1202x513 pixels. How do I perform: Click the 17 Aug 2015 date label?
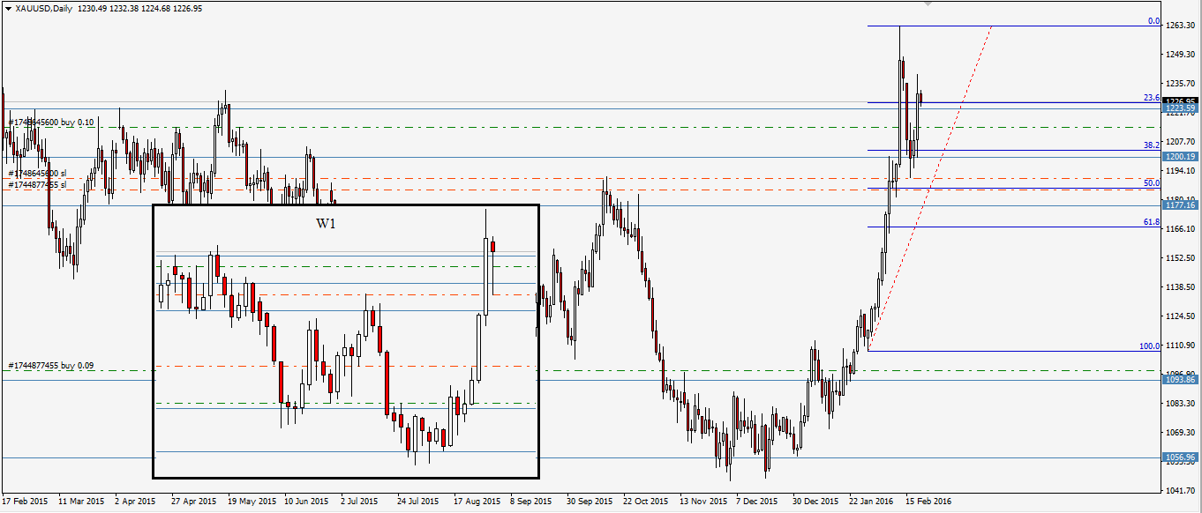(476, 502)
